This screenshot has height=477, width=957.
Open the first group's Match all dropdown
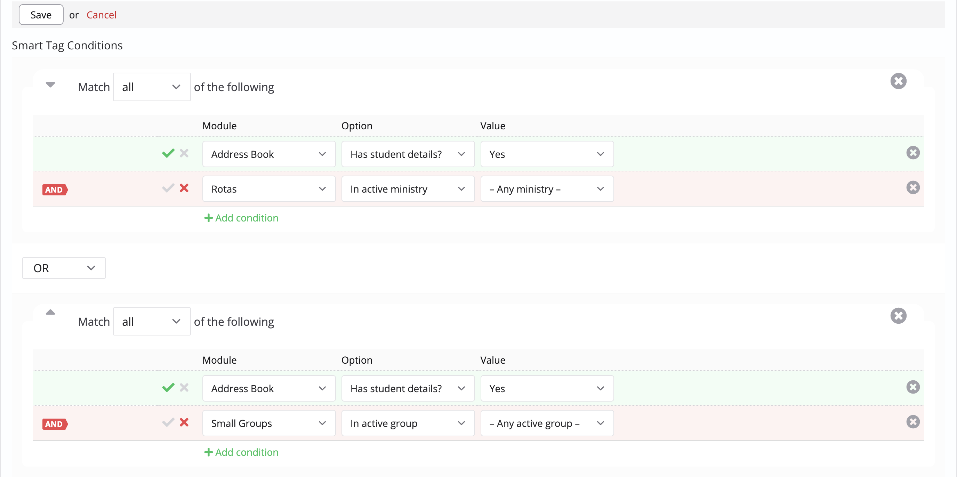(152, 87)
